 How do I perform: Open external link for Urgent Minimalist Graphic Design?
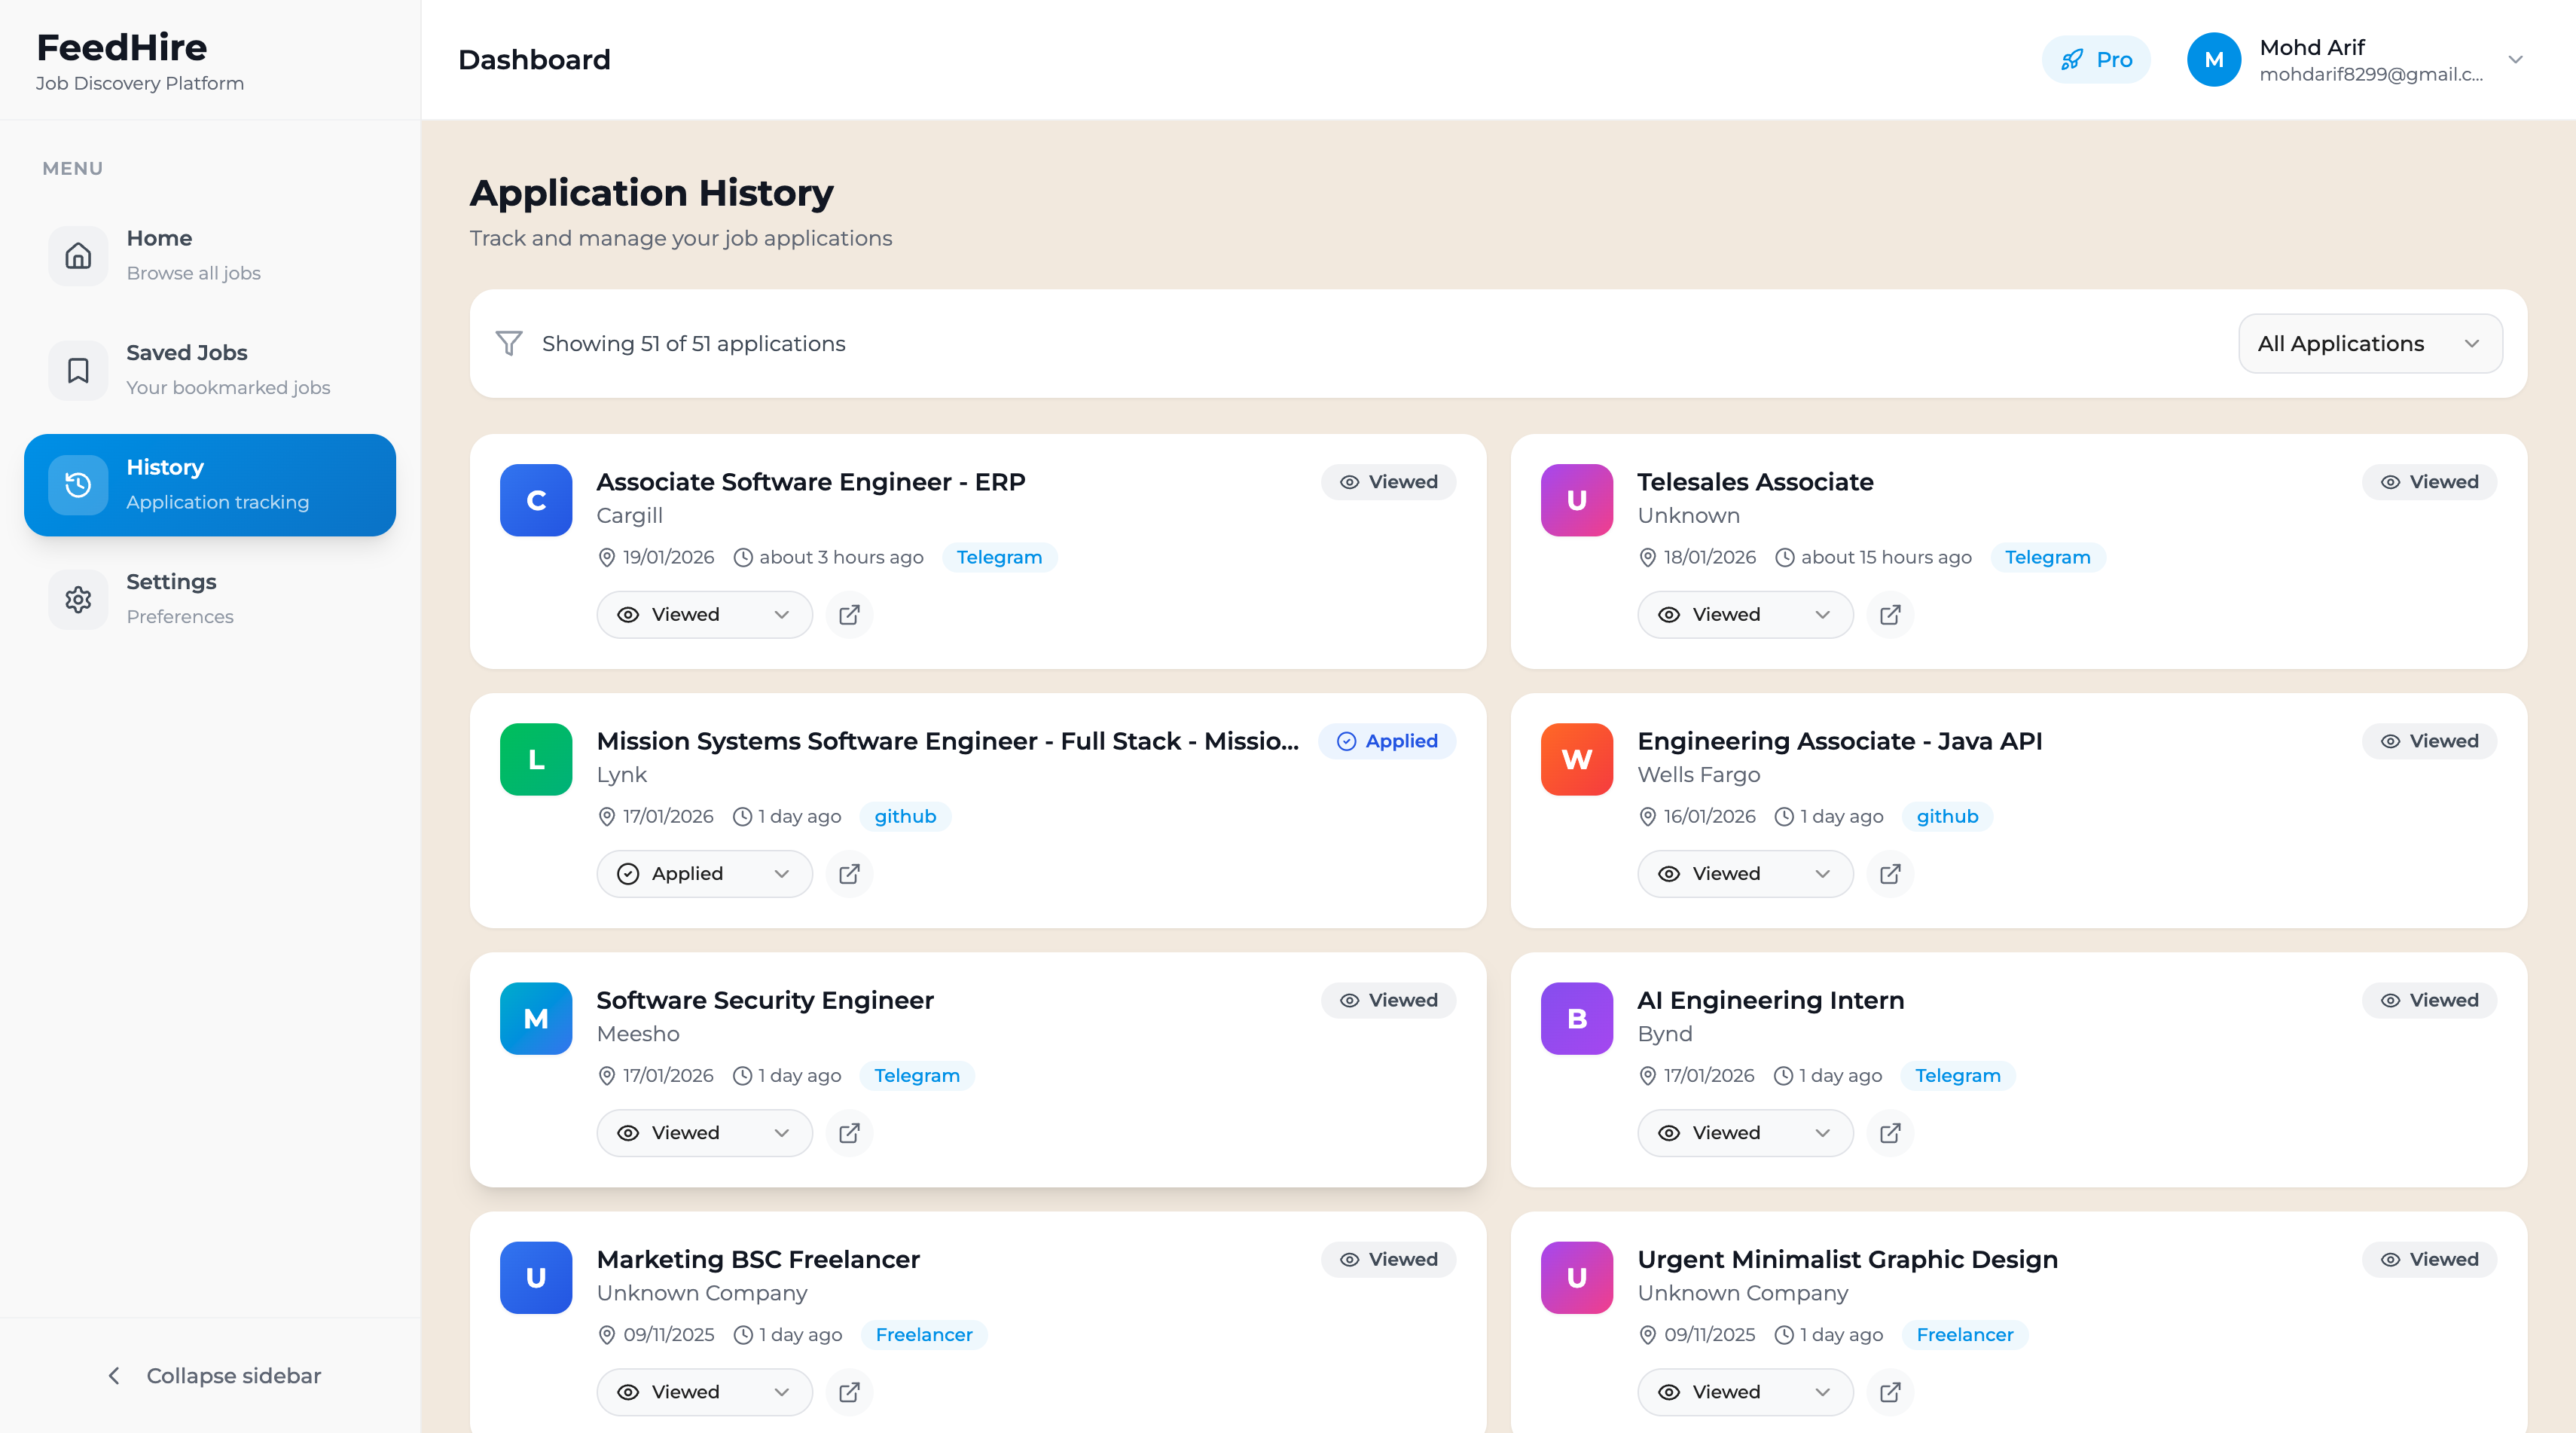click(1890, 1391)
